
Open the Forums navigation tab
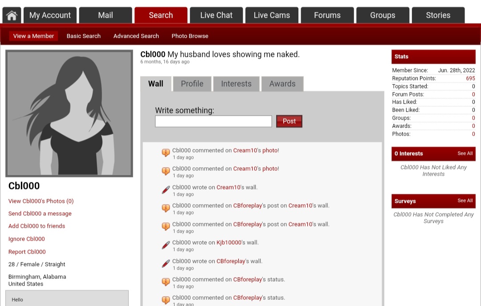click(x=327, y=15)
